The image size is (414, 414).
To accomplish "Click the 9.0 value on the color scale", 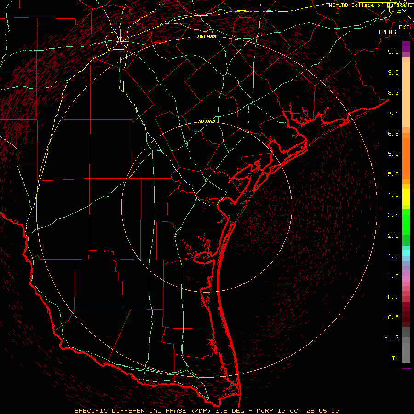I will (393, 72).
